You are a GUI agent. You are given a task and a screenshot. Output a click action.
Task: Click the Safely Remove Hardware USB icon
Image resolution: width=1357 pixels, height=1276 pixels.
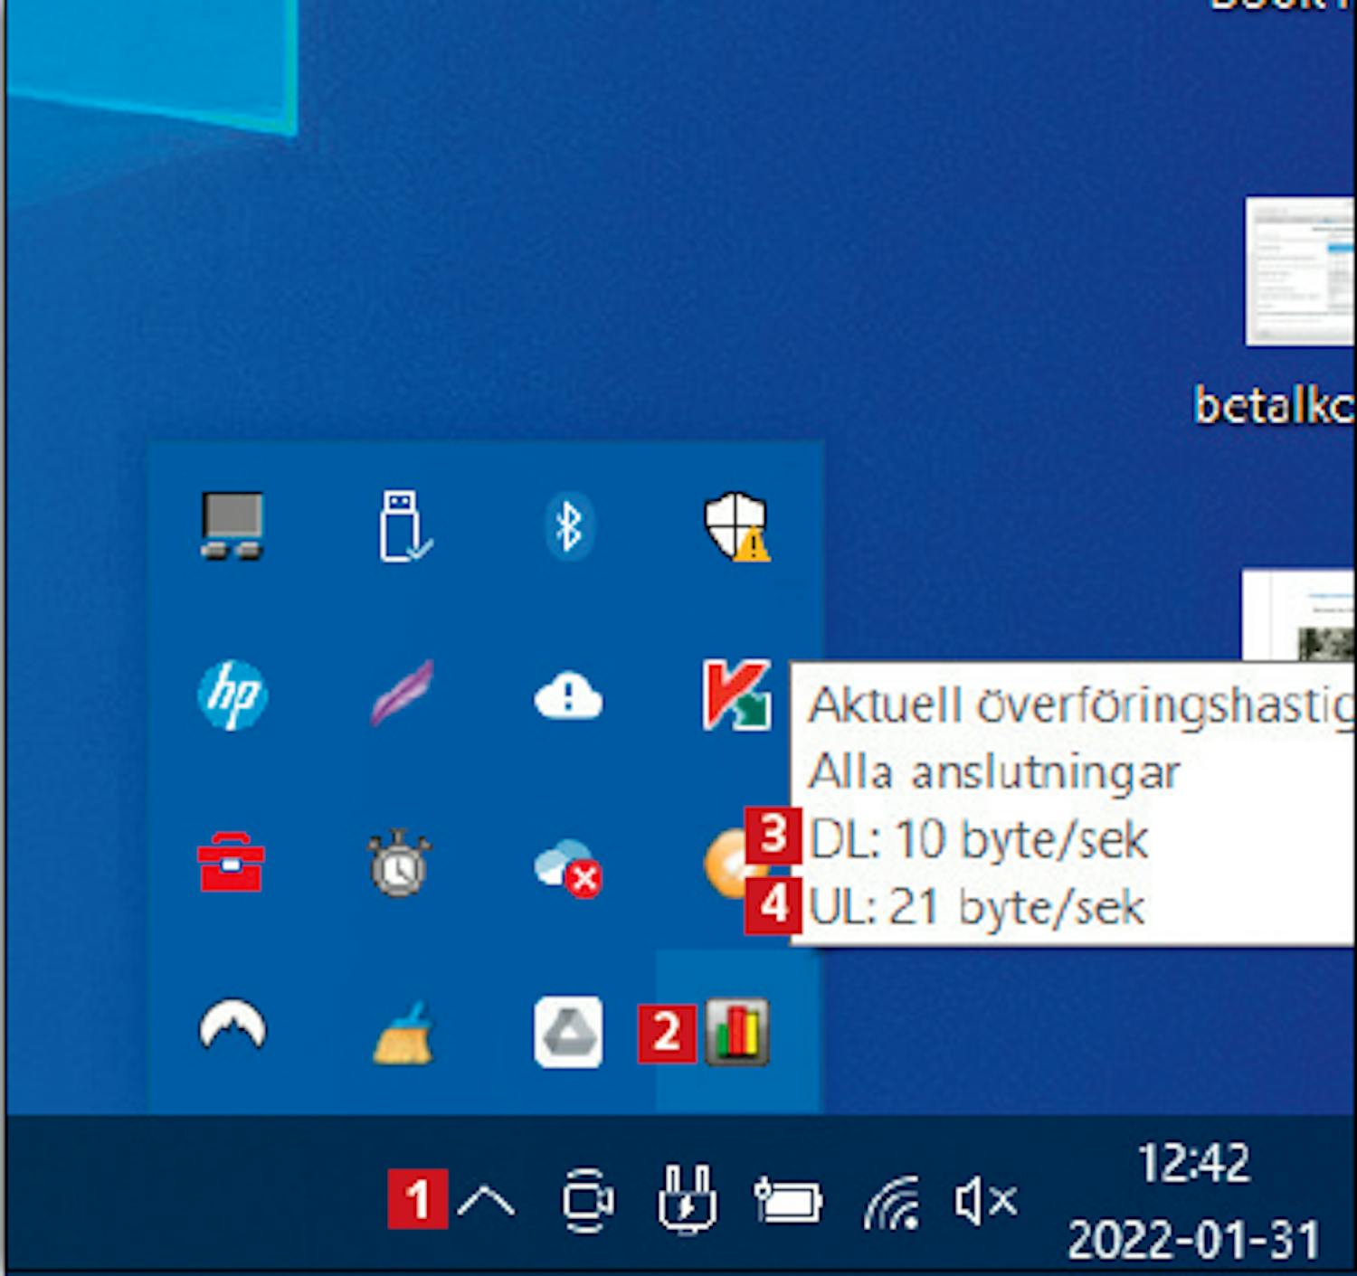[404, 525]
